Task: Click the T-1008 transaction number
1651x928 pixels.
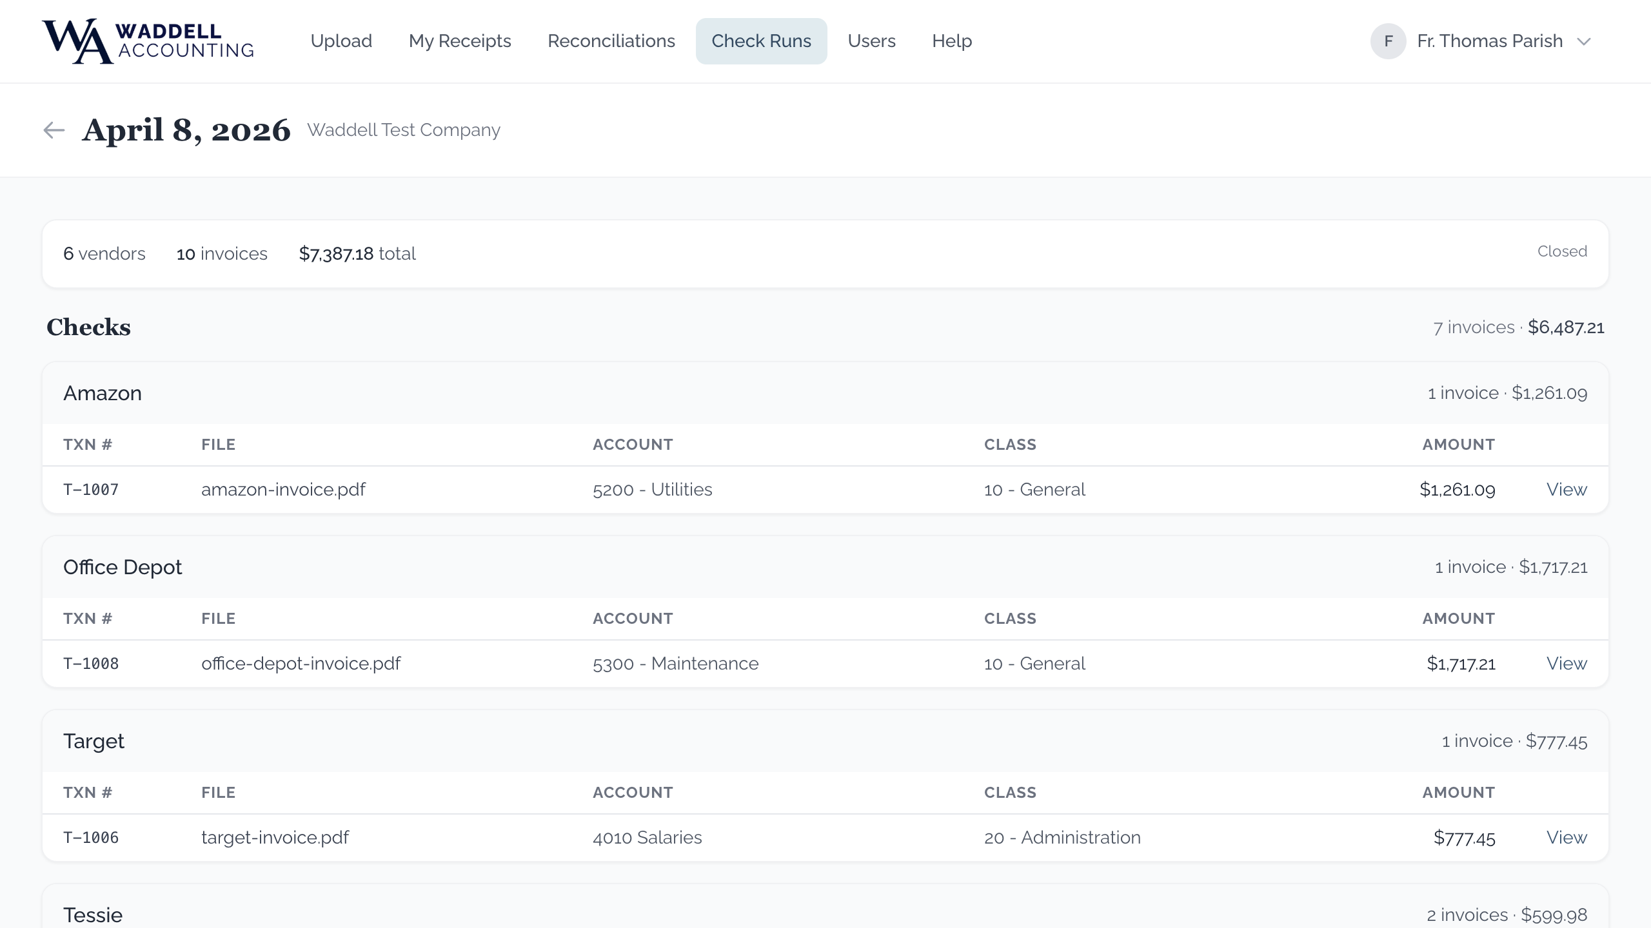Action: [x=91, y=664]
